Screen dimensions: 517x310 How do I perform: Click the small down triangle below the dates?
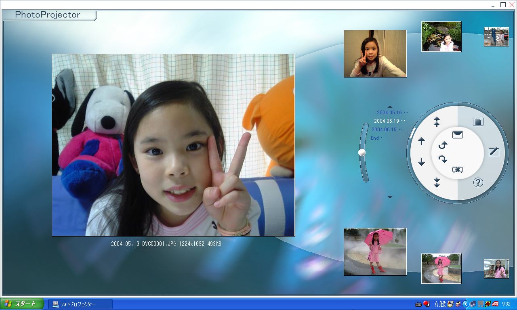pos(390,197)
